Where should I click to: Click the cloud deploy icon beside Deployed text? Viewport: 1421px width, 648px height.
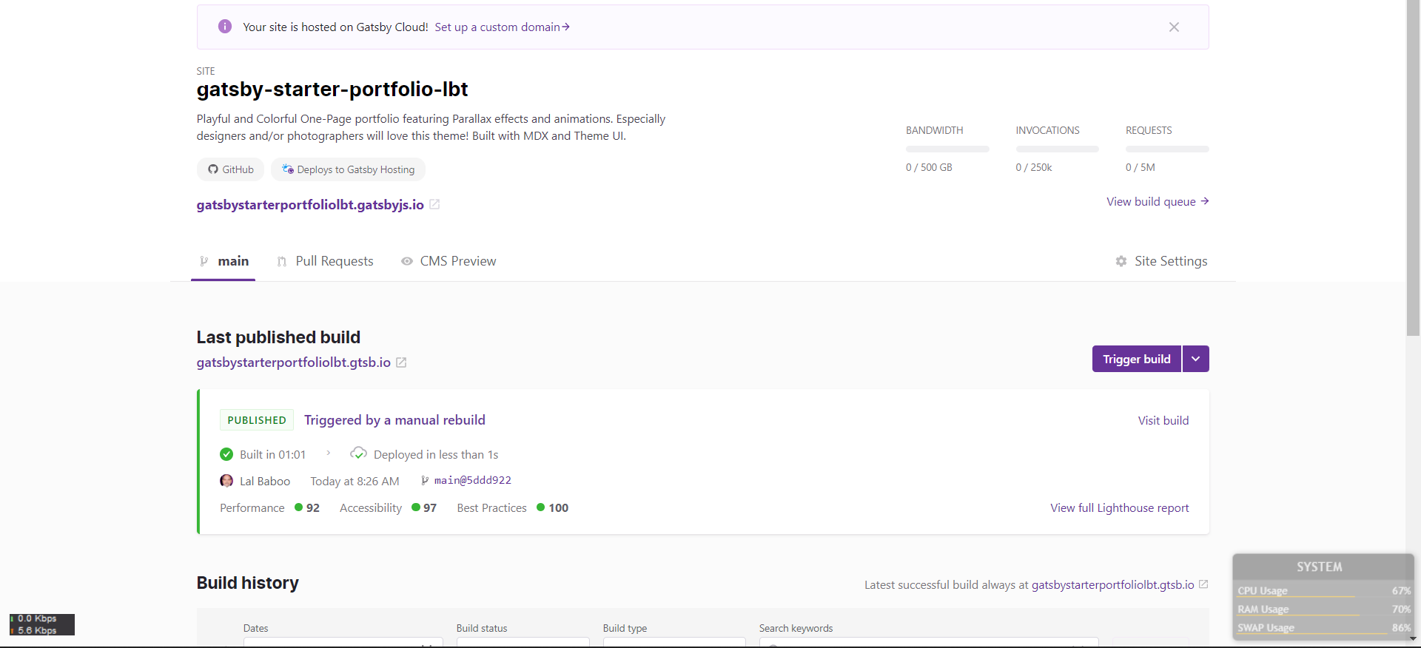(358, 453)
